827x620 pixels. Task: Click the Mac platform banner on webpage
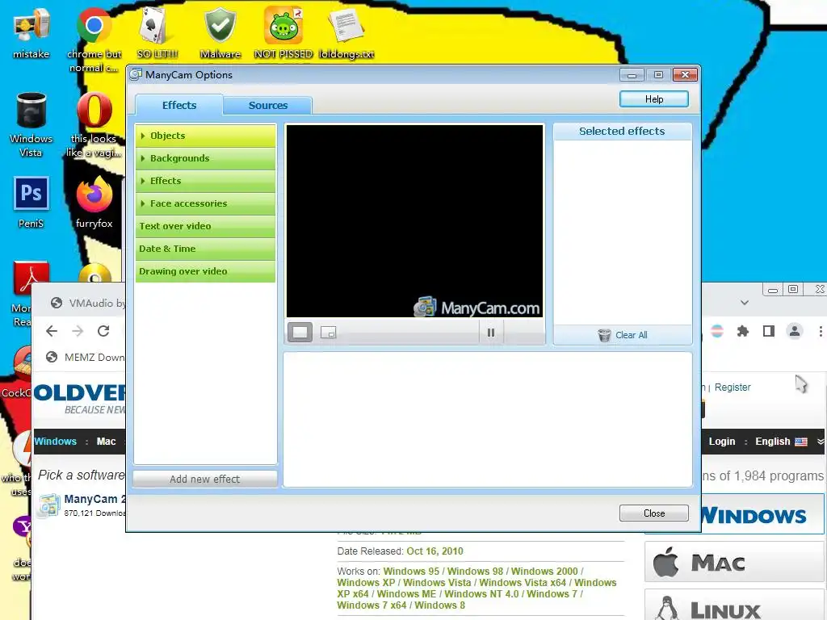(734, 562)
